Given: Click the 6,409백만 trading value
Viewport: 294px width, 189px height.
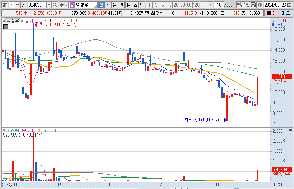Looking at the screenshot, I should click(140, 13).
